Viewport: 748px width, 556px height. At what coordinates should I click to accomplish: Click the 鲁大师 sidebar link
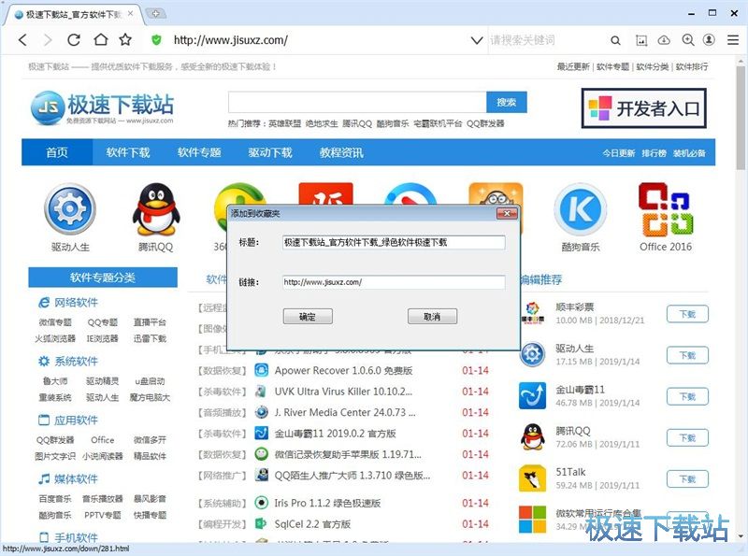tap(55, 381)
